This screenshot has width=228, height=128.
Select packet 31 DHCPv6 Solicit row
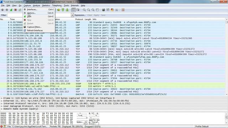tap(113, 94)
